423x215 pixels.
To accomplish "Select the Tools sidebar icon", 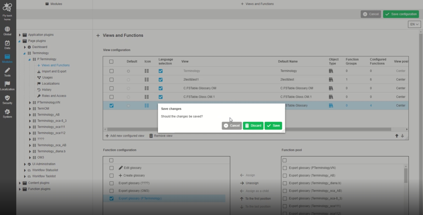I will point(7,71).
